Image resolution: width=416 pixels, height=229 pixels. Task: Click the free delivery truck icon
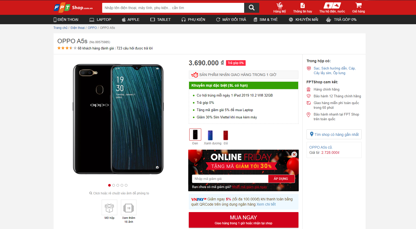(309, 103)
